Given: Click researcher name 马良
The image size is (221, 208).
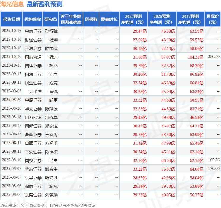Looking at the screenshot, I should point(53,160).
